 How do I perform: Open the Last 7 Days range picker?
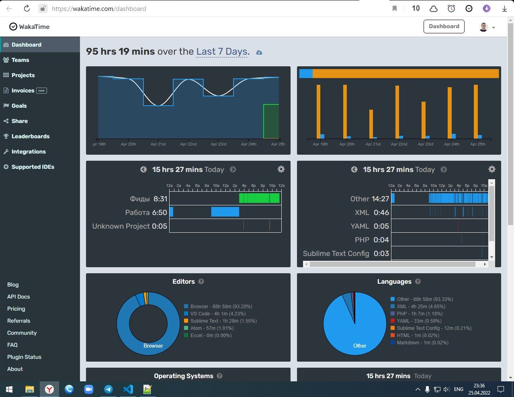pos(222,51)
